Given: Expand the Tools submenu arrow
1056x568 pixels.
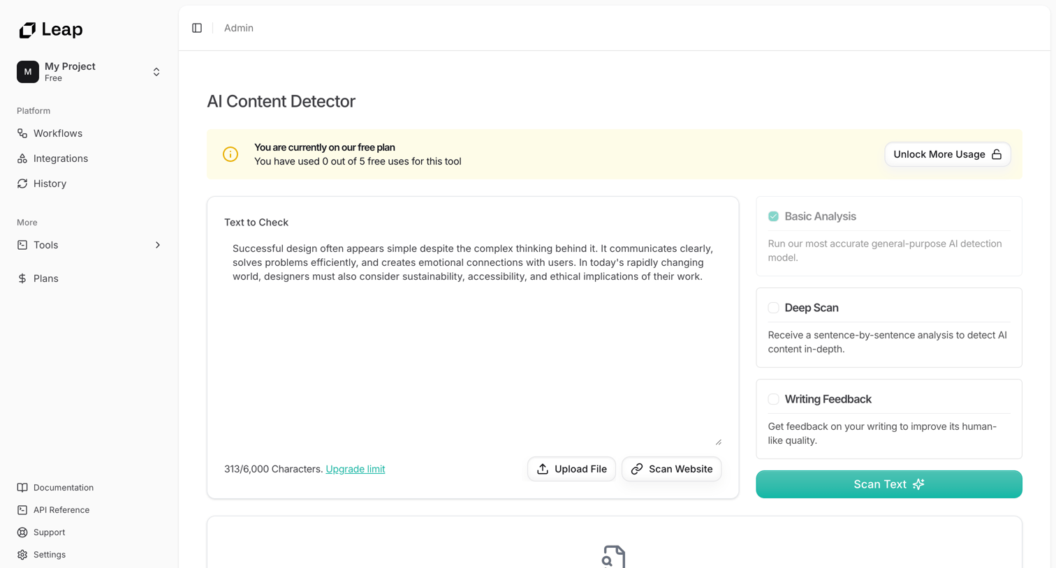Looking at the screenshot, I should (x=158, y=245).
